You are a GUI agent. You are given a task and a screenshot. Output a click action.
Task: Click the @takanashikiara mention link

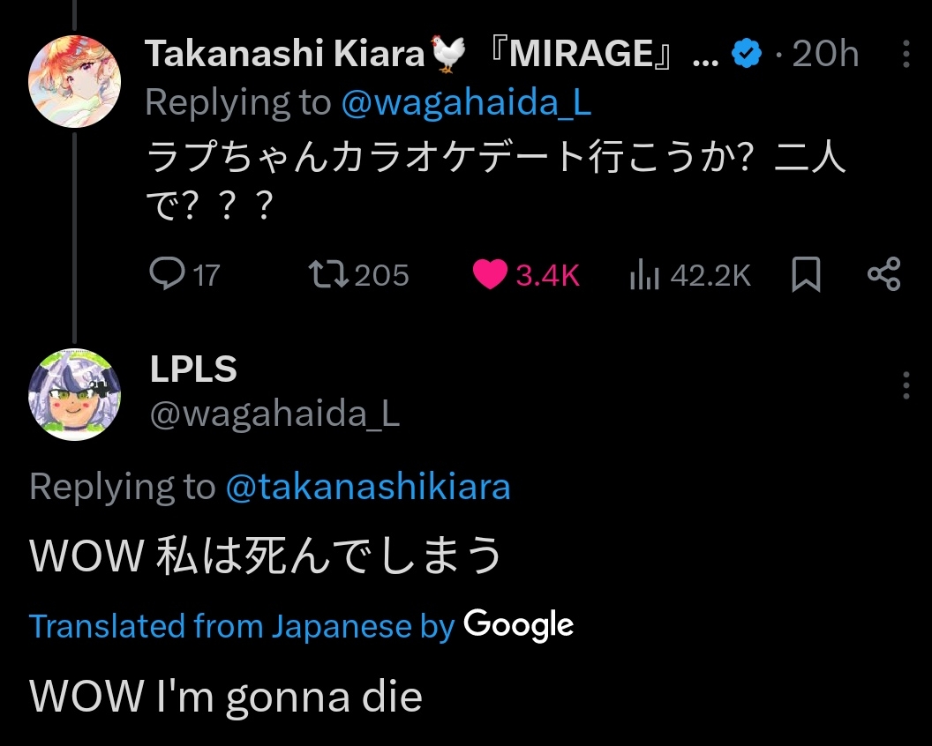[x=368, y=487]
